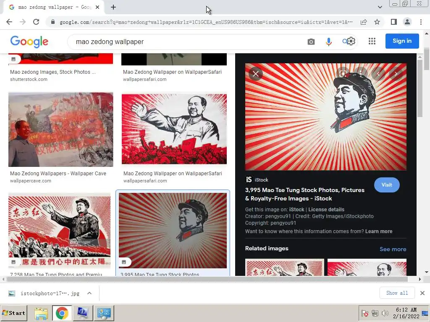Open the red sun propaganda poster thumbnail
The image size is (430, 322).
point(60,231)
